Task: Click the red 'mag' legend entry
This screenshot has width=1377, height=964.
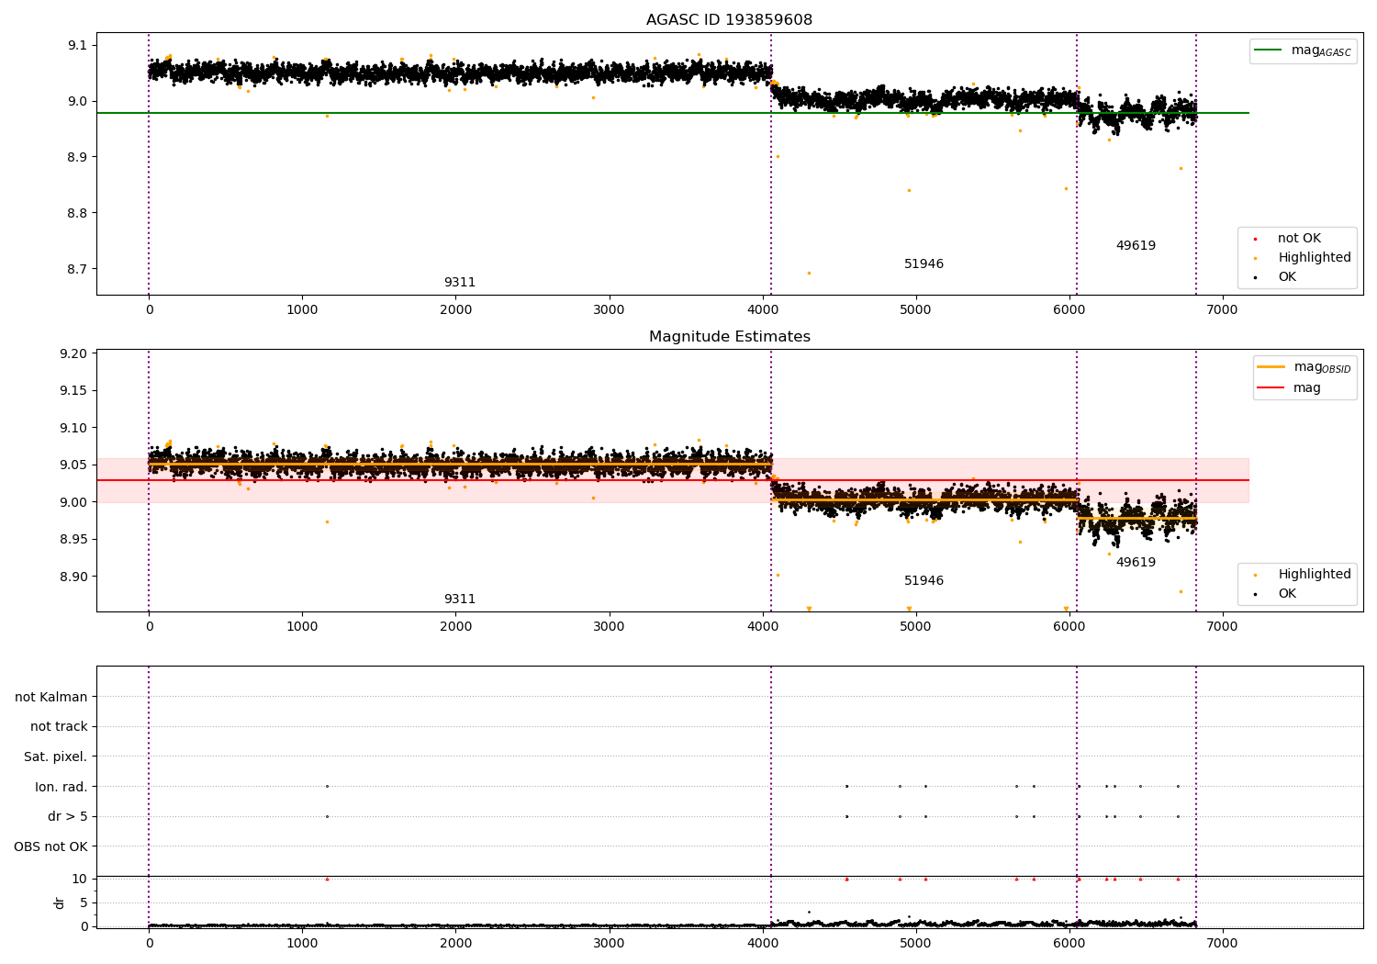Action: tap(1289, 388)
